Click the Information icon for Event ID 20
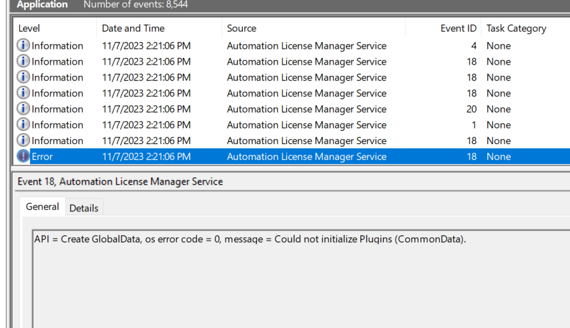 point(24,109)
